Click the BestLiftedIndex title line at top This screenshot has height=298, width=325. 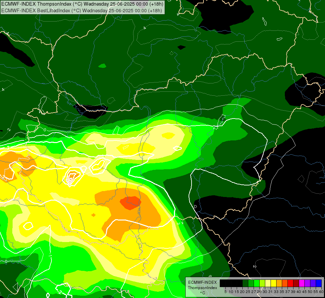click(x=82, y=11)
